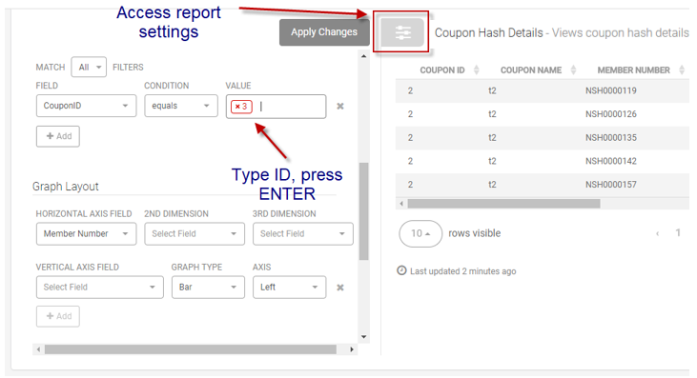Screen dimensions: 697x378
Task: Click the last updated clock icon
Action: pyautogui.click(x=401, y=270)
